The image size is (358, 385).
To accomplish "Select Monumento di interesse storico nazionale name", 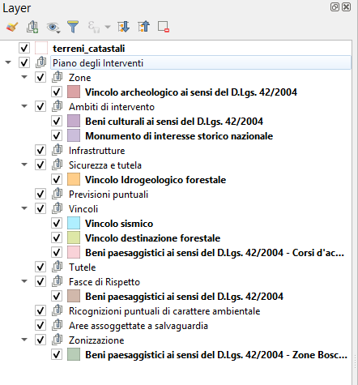I will [179, 136].
